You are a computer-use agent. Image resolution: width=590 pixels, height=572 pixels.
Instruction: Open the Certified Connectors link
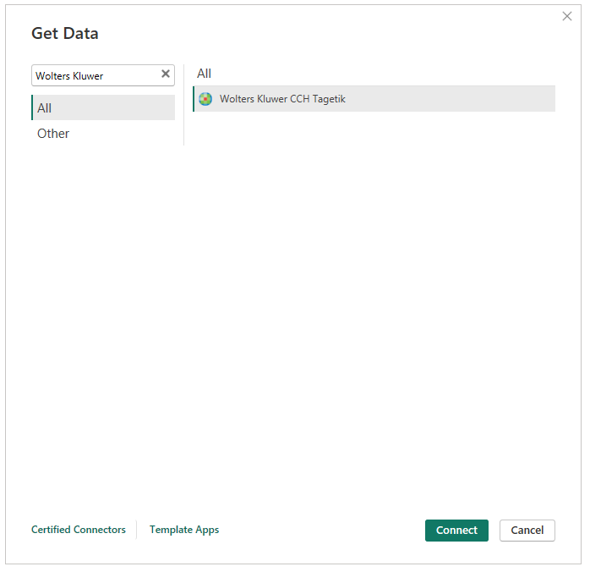(x=79, y=530)
